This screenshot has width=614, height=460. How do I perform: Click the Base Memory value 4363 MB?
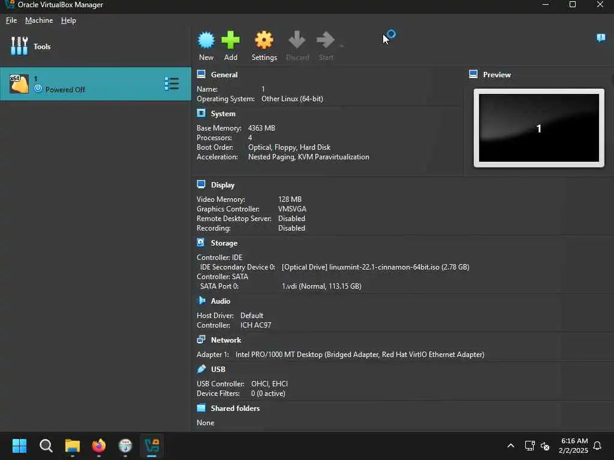pyautogui.click(x=261, y=128)
